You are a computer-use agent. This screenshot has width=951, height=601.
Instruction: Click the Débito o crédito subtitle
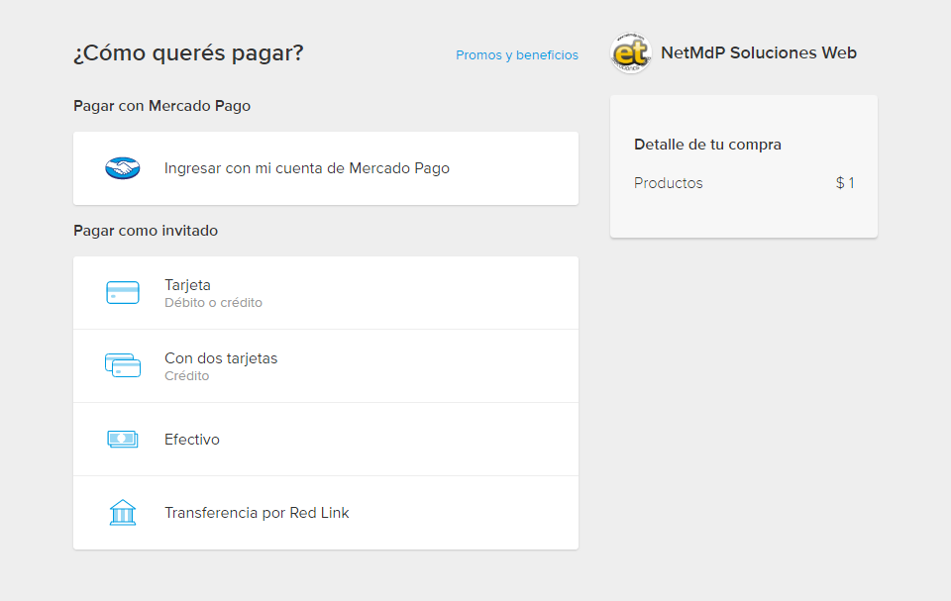(x=214, y=303)
